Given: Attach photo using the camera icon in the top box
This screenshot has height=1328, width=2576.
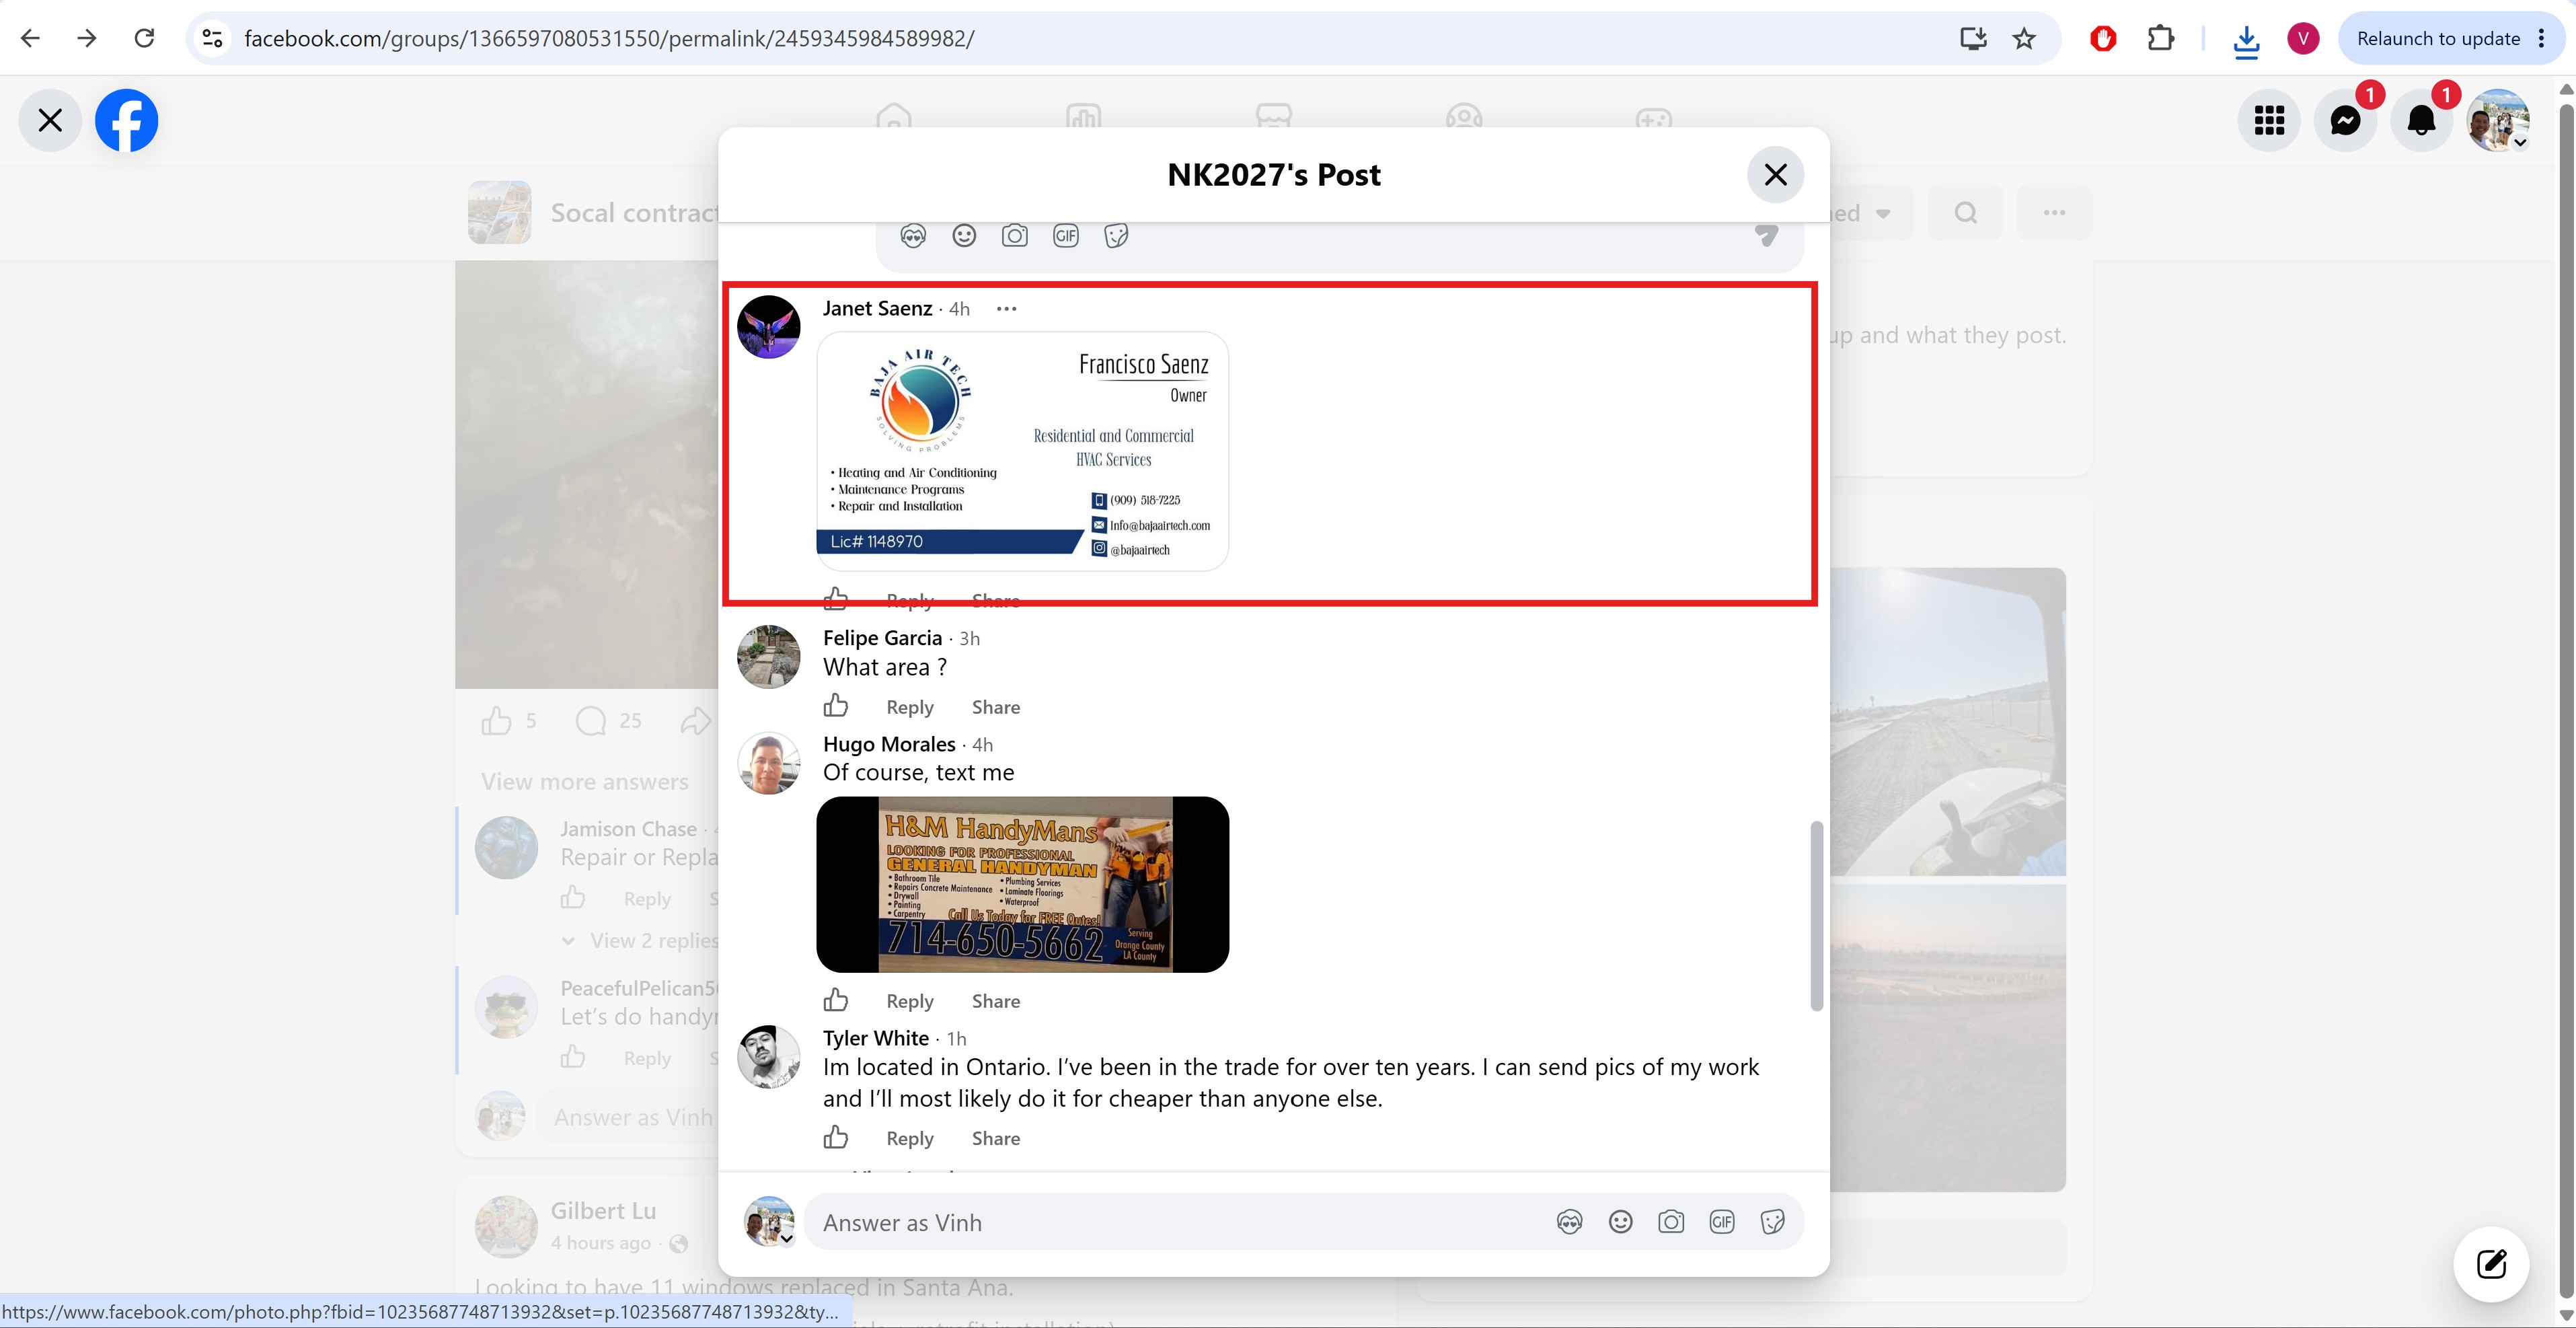Looking at the screenshot, I should tap(1015, 236).
